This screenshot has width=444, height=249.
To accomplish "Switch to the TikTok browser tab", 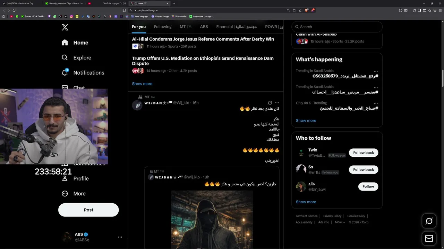I will (x=20, y=3).
